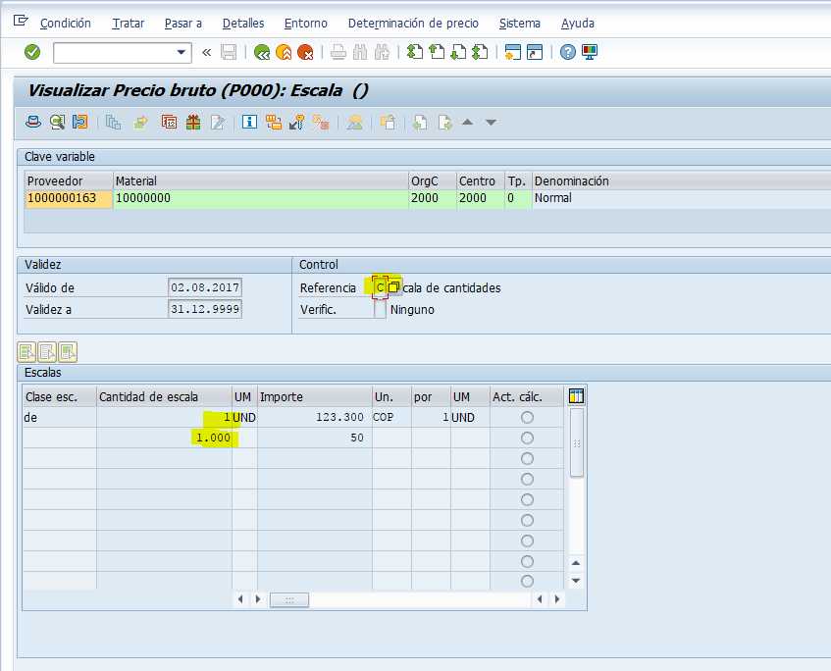Screen dimensions: 831x671
Task: Open the Pasar a menu
Action: [x=182, y=24]
